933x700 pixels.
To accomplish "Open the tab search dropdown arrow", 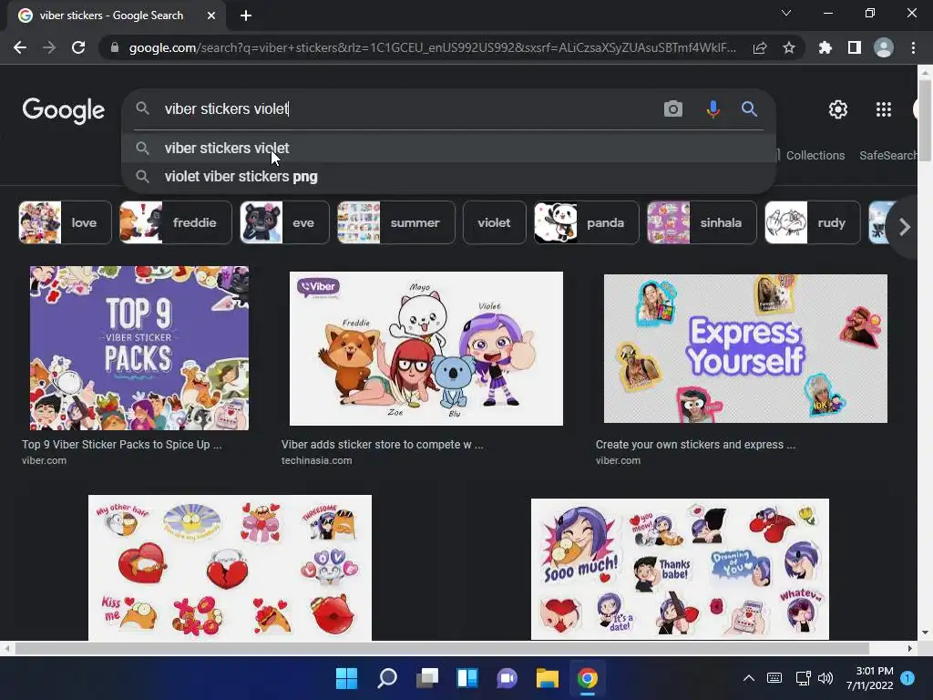I will [786, 13].
